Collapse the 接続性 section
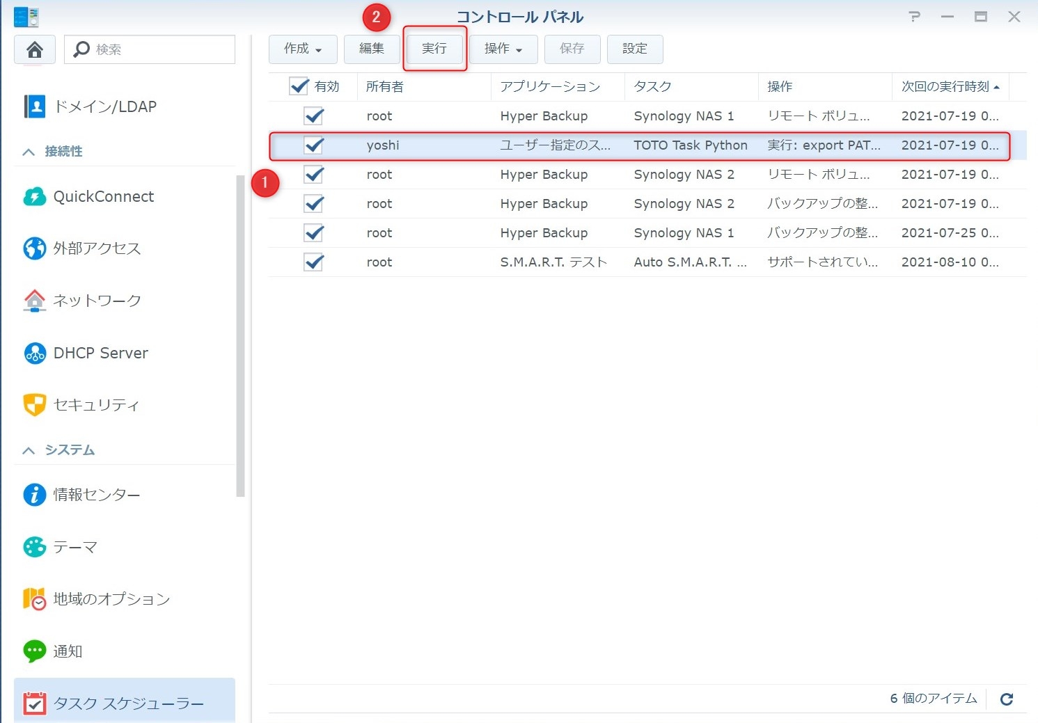The image size is (1038, 723). click(29, 152)
